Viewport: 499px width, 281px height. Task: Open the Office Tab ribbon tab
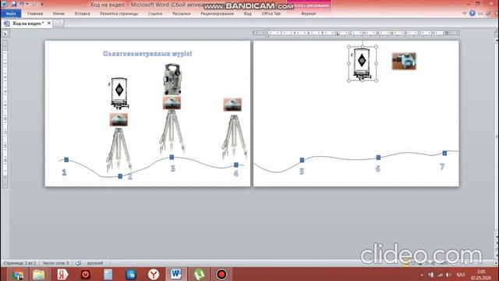click(271, 14)
